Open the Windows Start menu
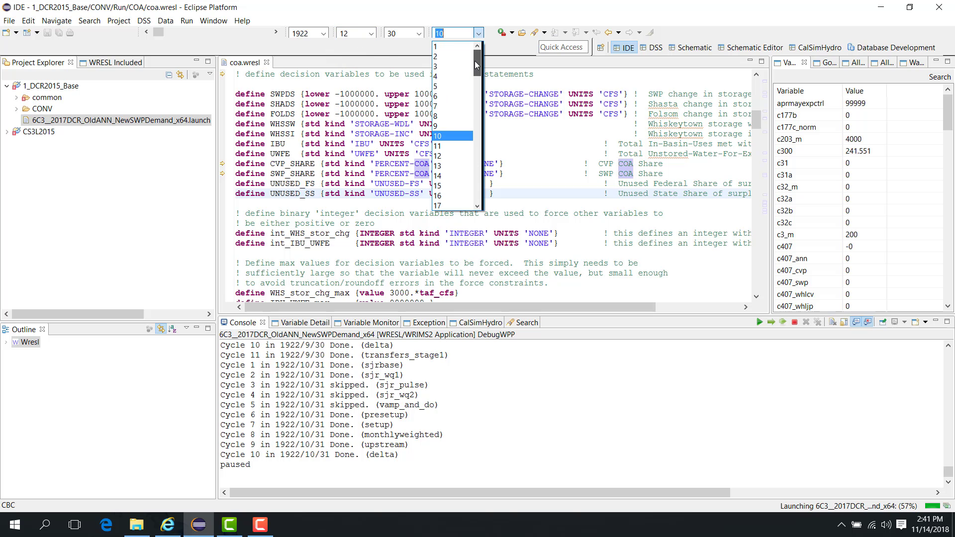 [x=14, y=525]
